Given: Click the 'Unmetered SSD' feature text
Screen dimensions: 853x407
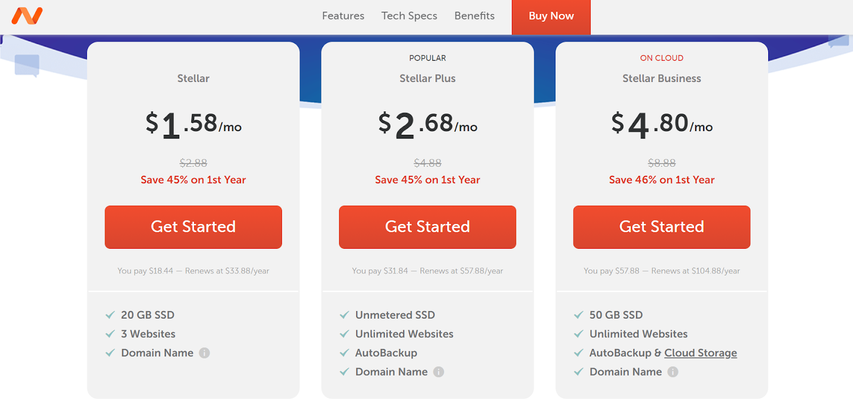Looking at the screenshot, I should click(x=395, y=315).
